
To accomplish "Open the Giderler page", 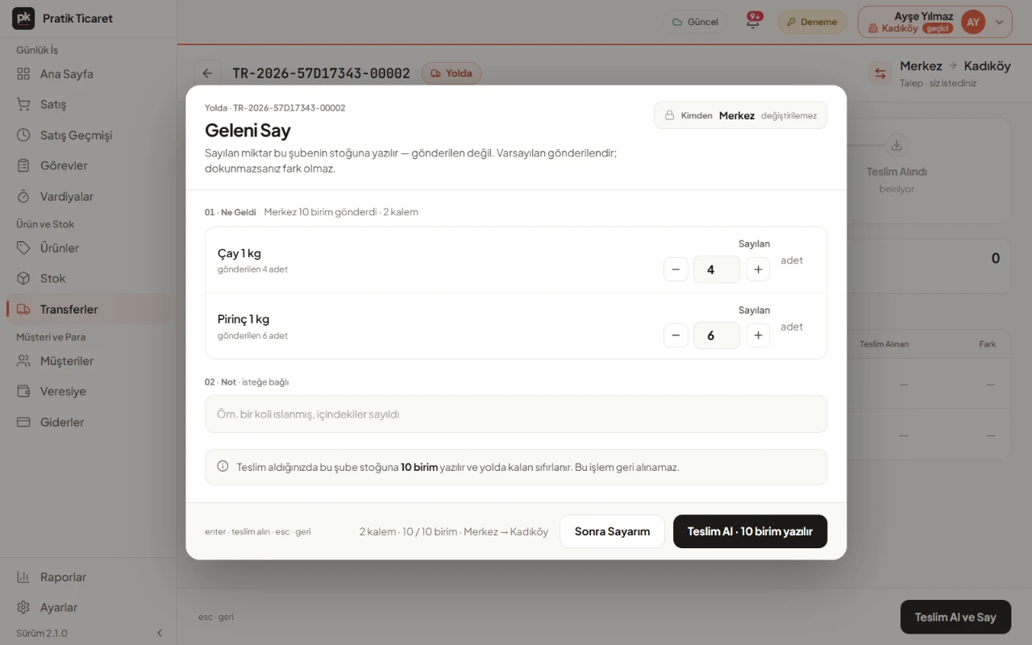I will 88,422.
